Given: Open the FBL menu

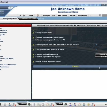Looking at the screenshot, I should click(54, 16).
